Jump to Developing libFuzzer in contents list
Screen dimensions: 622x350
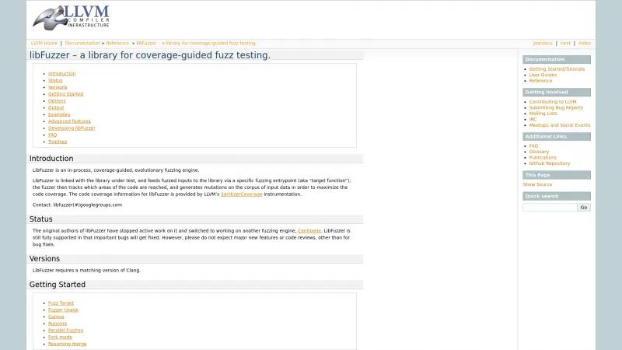click(72, 128)
